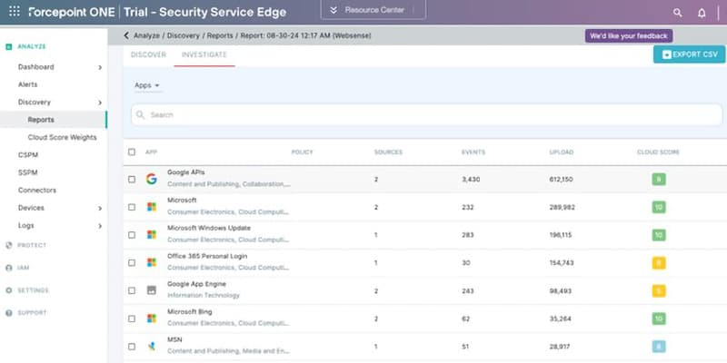
Task: Switch to the Discover tab
Action: click(148, 55)
